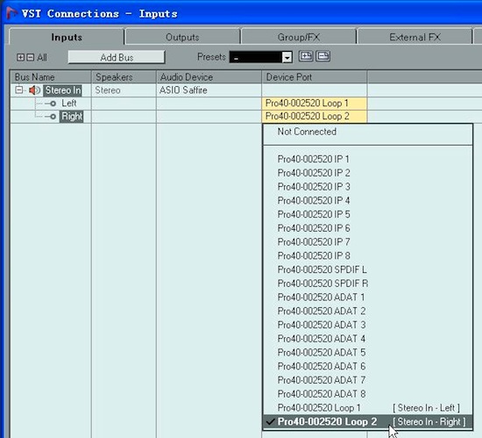Select the Right channel row
Screen dimensions: 482x438
click(72, 117)
